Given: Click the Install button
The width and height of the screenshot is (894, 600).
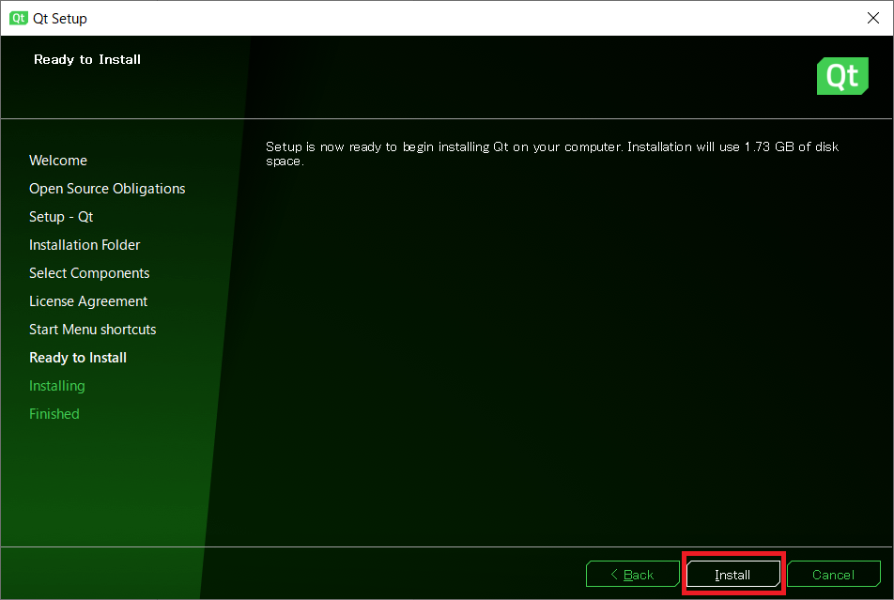Looking at the screenshot, I should click(x=732, y=574).
